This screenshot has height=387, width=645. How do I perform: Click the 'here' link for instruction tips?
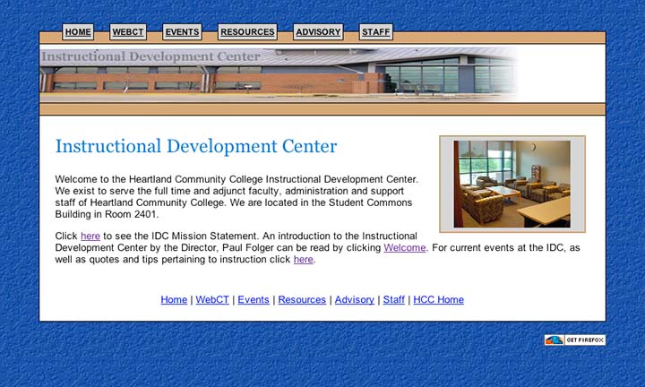click(x=303, y=260)
